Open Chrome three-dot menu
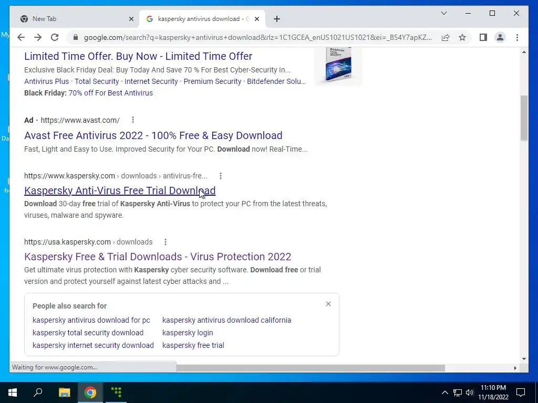The width and height of the screenshot is (538, 403). [x=517, y=37]
